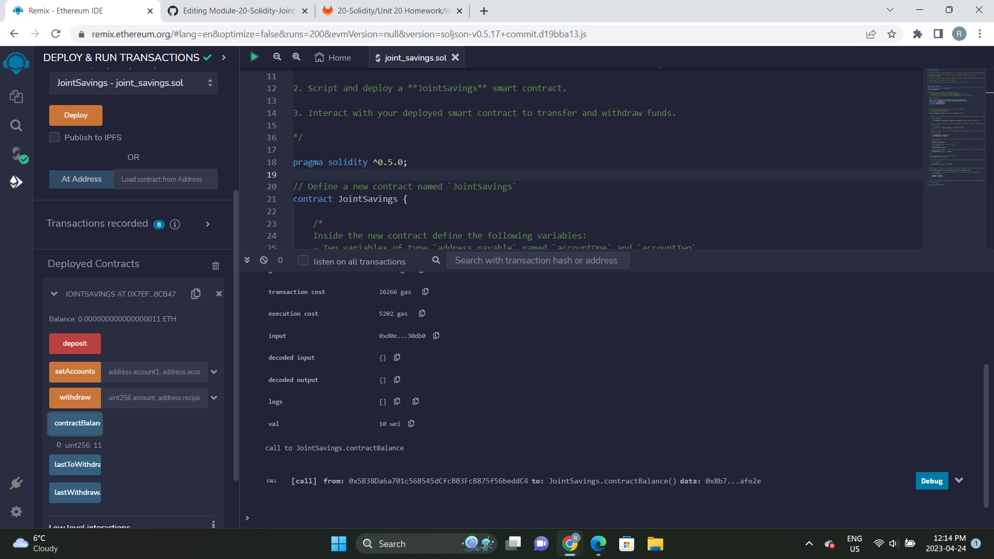Expand the call log details chevron
Image resolution: width=994 pixels, height=559 pixels.
(x=959, y=480)
